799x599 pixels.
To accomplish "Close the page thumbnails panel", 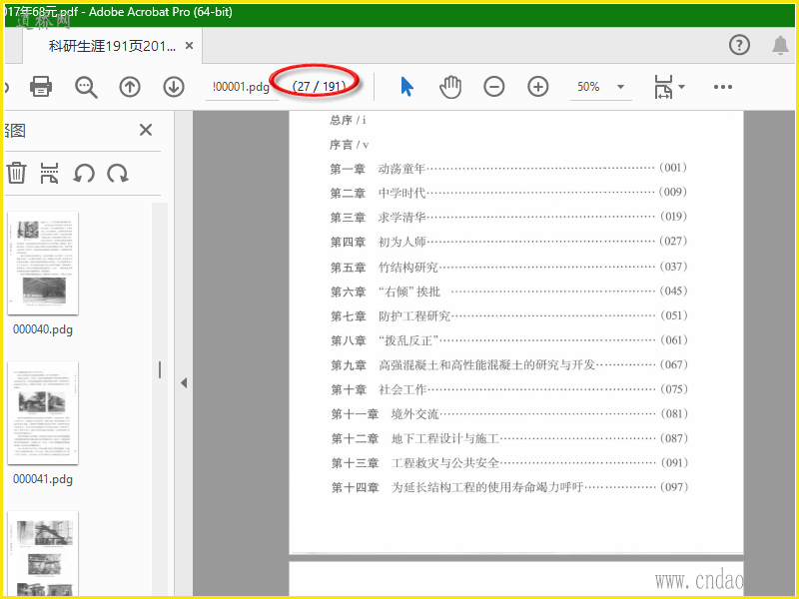I will pos(146,130).
